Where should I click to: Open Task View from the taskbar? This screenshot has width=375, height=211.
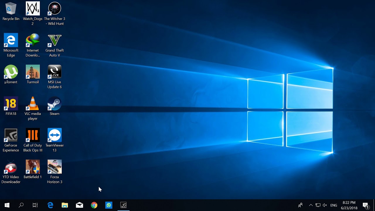35,205
